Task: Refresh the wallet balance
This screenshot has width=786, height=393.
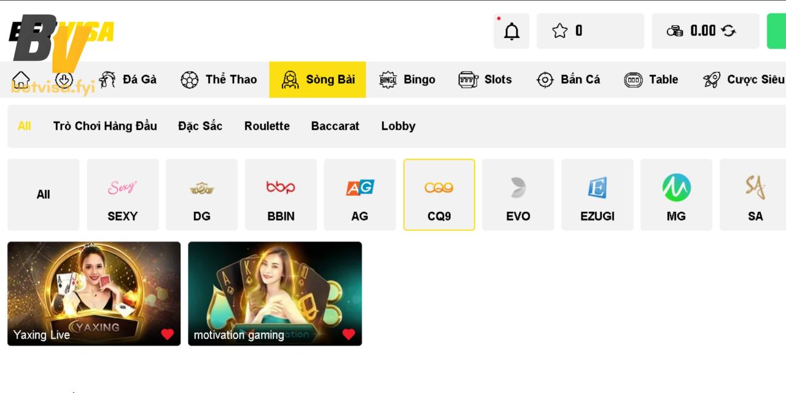Action: 728,31
